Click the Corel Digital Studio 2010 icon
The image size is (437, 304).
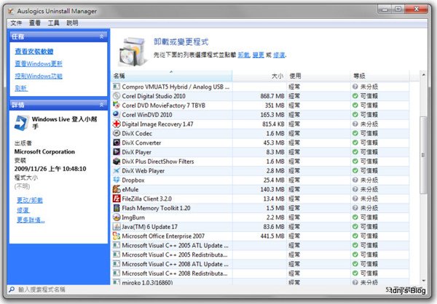click(117, 96)
